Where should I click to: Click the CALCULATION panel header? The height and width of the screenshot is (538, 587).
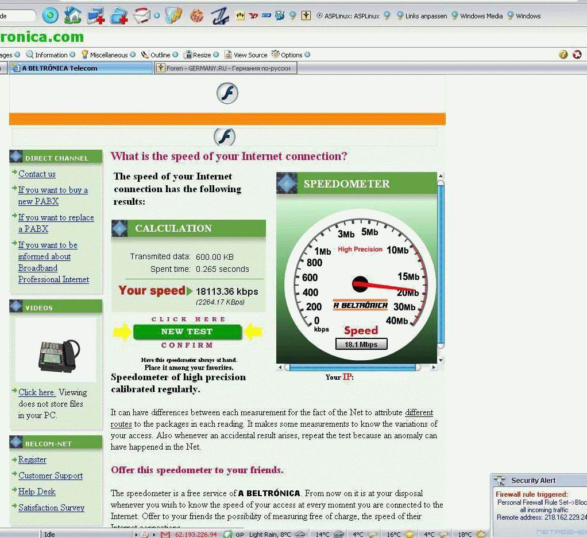pyautogui.click(x=188, y=228)
